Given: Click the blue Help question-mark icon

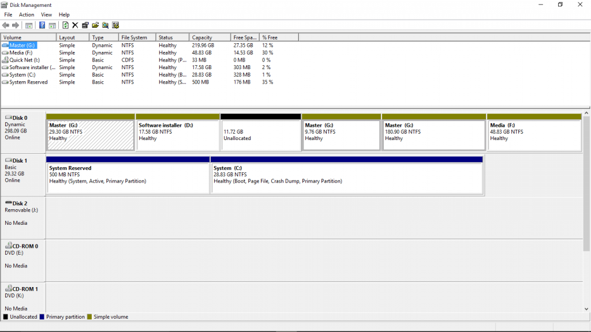Looking at the screenshot, I should click(42, 25).
